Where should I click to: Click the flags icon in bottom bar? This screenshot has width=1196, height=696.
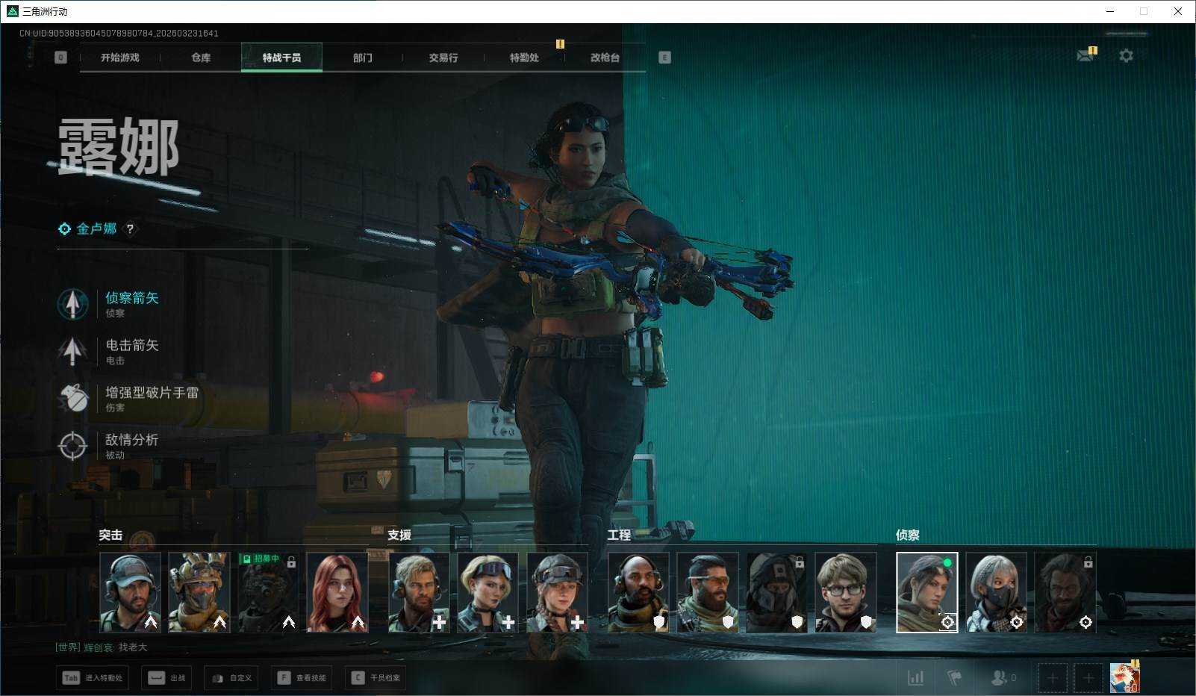coord(954,677)
